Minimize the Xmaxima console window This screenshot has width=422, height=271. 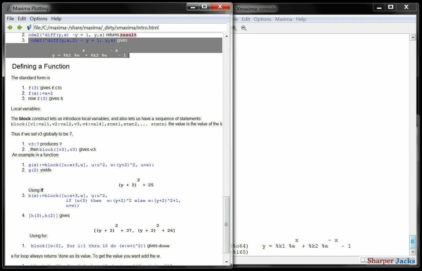coord(379,7)
